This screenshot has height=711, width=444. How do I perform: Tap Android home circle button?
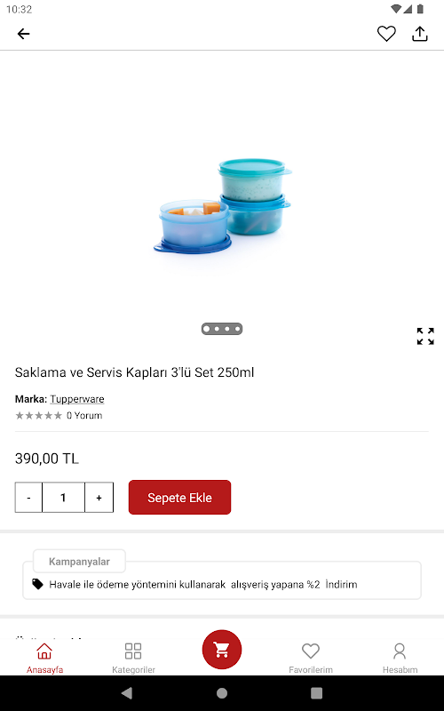[222, 693]
